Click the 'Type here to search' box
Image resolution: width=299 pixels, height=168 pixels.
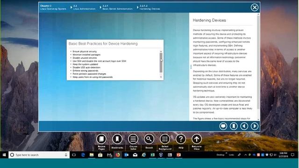[x=39, y=155]
